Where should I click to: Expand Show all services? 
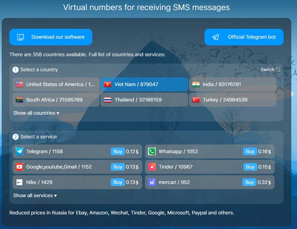coord(35,195)
